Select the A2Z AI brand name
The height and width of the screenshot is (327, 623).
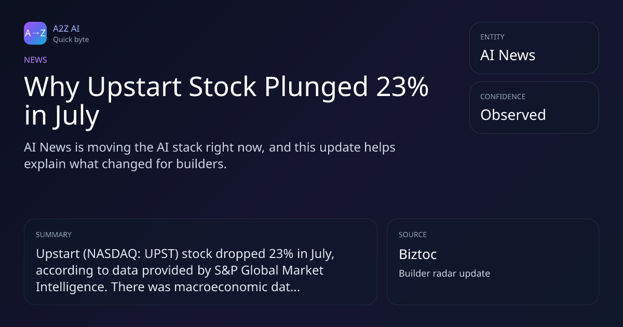[66, 29]
